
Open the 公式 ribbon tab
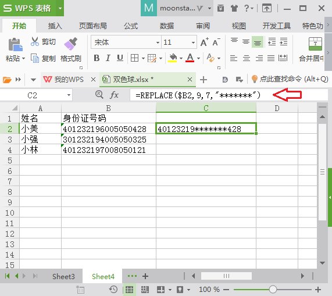pos(131,26)
